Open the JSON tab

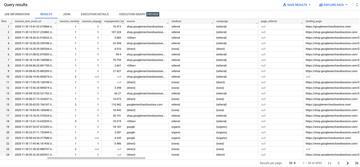click(67, 14)
